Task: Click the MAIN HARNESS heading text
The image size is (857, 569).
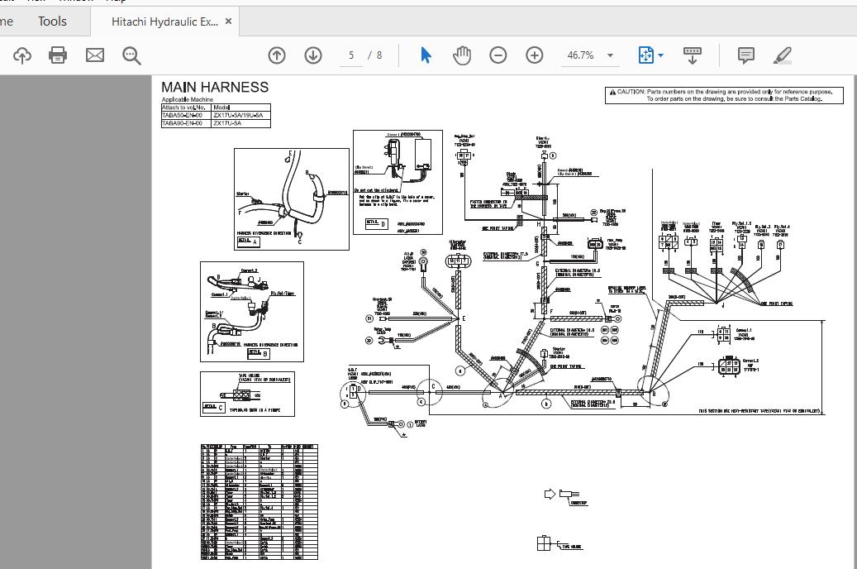Action: (x=215, y=87)
